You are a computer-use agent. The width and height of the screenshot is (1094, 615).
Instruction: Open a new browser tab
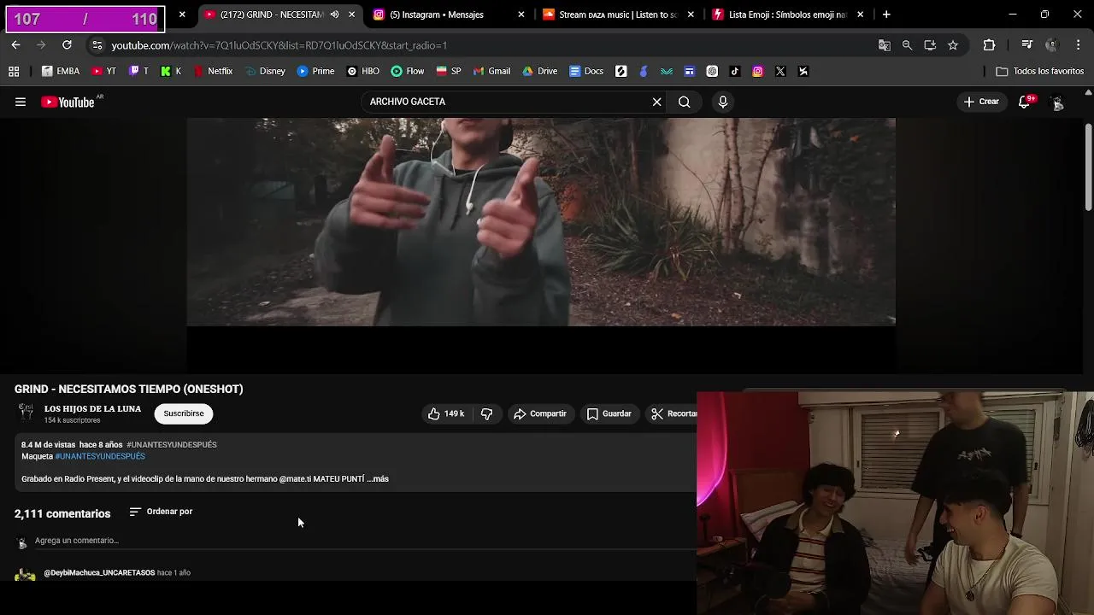(886, 15)
